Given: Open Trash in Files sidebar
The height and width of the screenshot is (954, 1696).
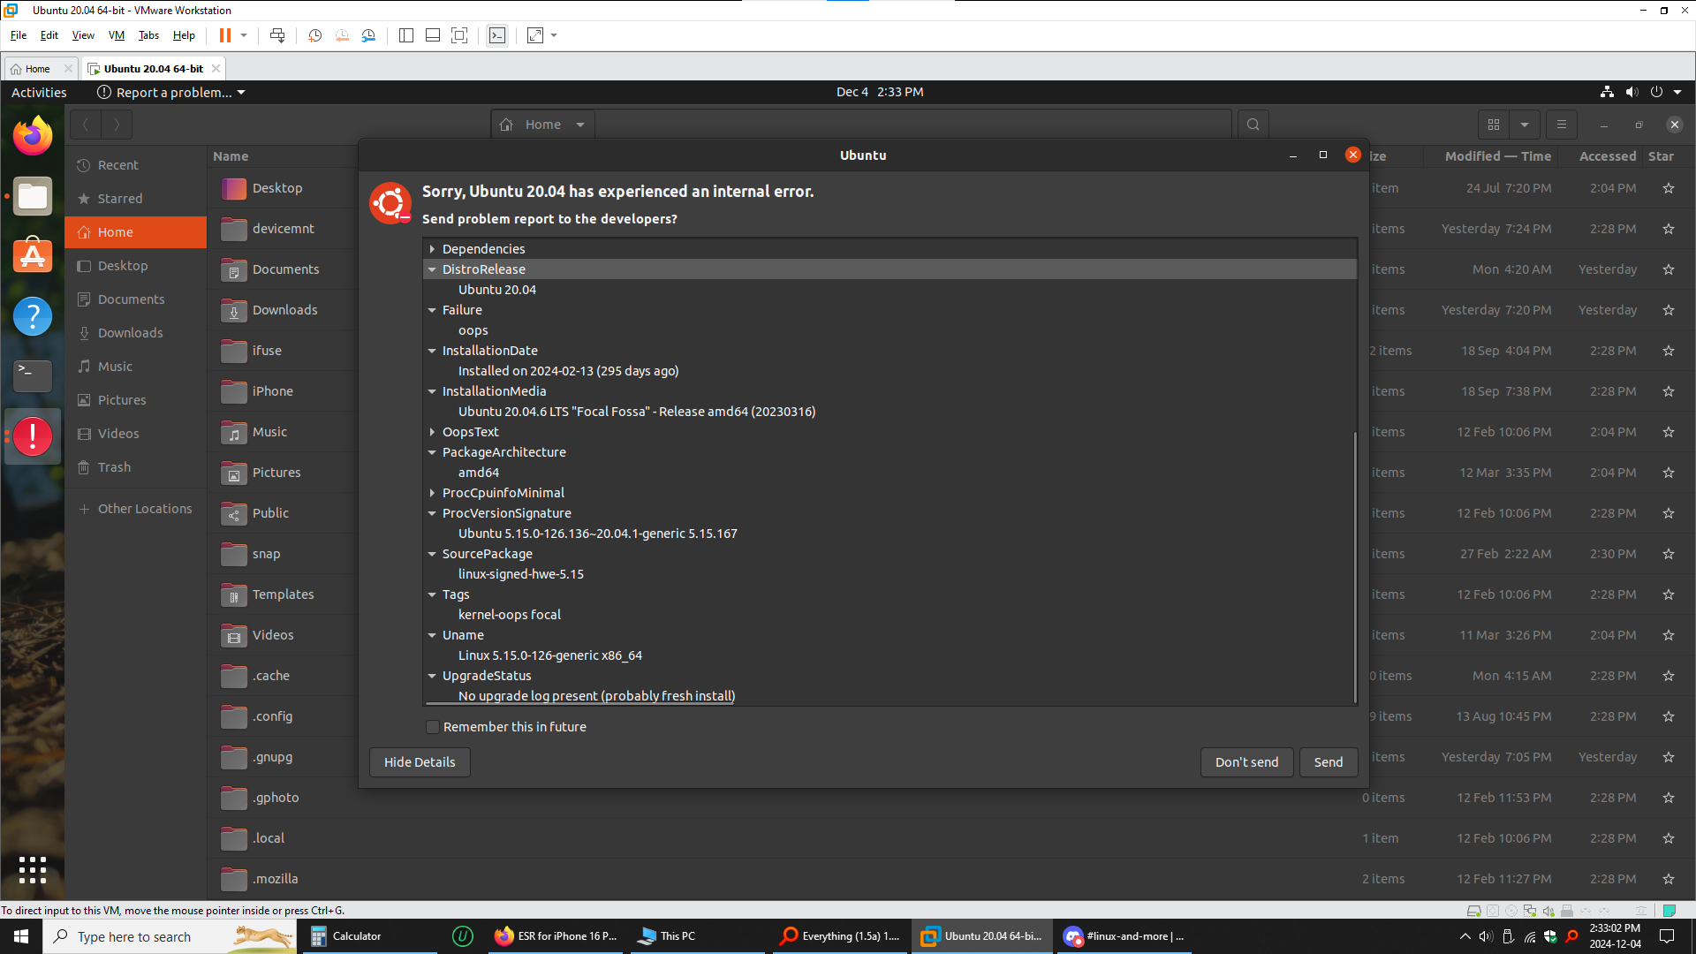Looking at the screenshot, I should tap(136, 467).
